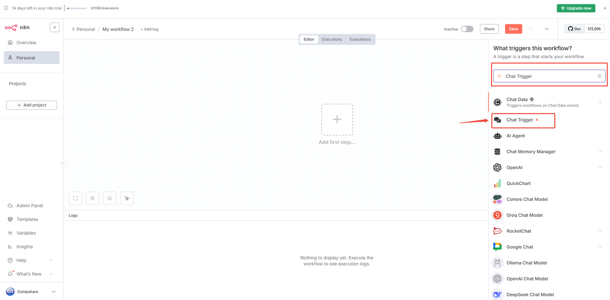Select the Chat Trigger node
This screenshot has height=300, width=610.
tap(549, 120)
